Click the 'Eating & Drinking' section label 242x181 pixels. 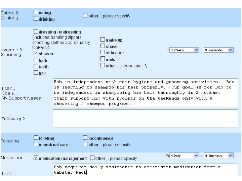(10, 15)
